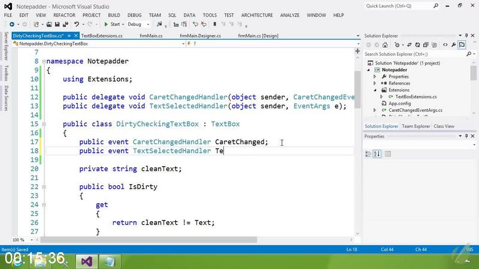Switch to the frmMain.Designer.cs tab
Image resolution: width=479 pixels, height=269 pixels.
200,36
